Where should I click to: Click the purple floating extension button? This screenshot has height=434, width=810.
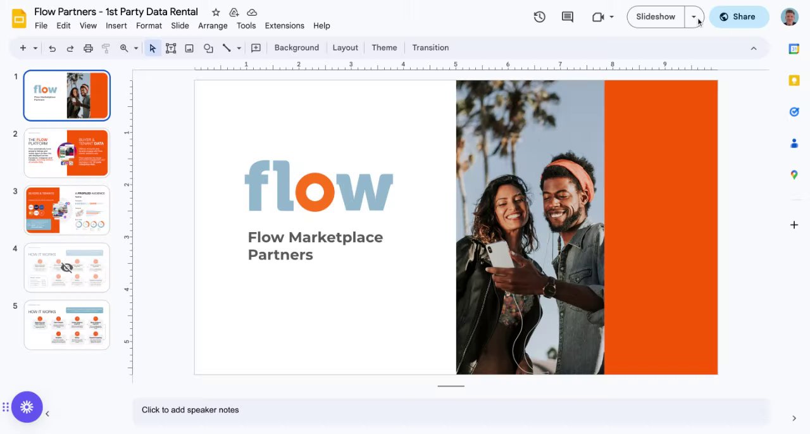click(27, 407)
